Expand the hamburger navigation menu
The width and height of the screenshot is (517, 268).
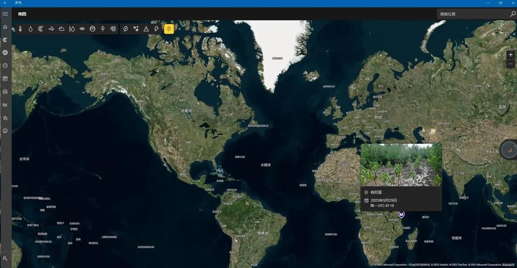[5, 14]
